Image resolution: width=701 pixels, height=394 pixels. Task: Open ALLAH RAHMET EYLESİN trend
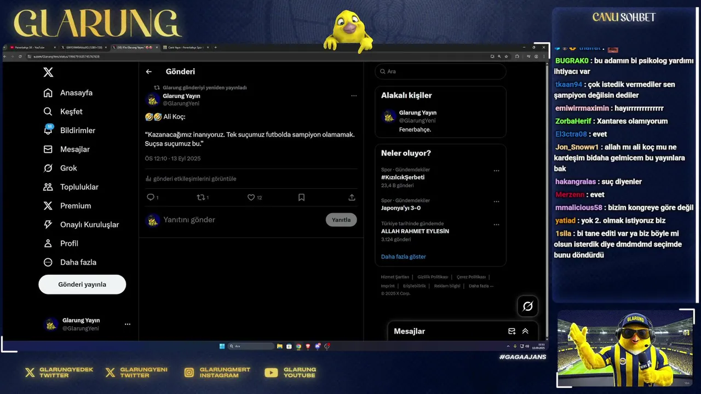415,231
